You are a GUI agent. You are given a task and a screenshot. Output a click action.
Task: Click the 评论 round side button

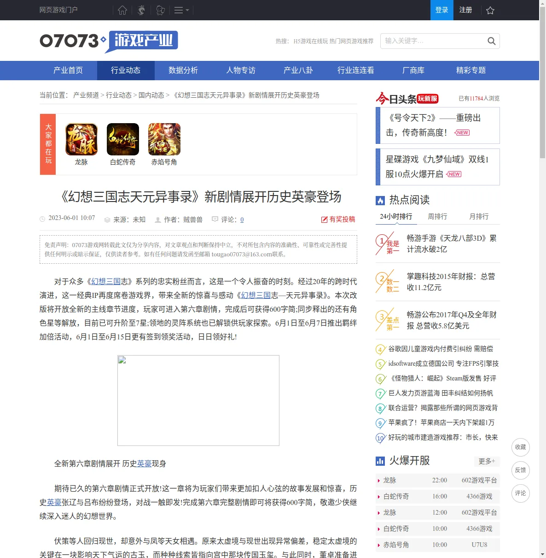tap(521, 493)
